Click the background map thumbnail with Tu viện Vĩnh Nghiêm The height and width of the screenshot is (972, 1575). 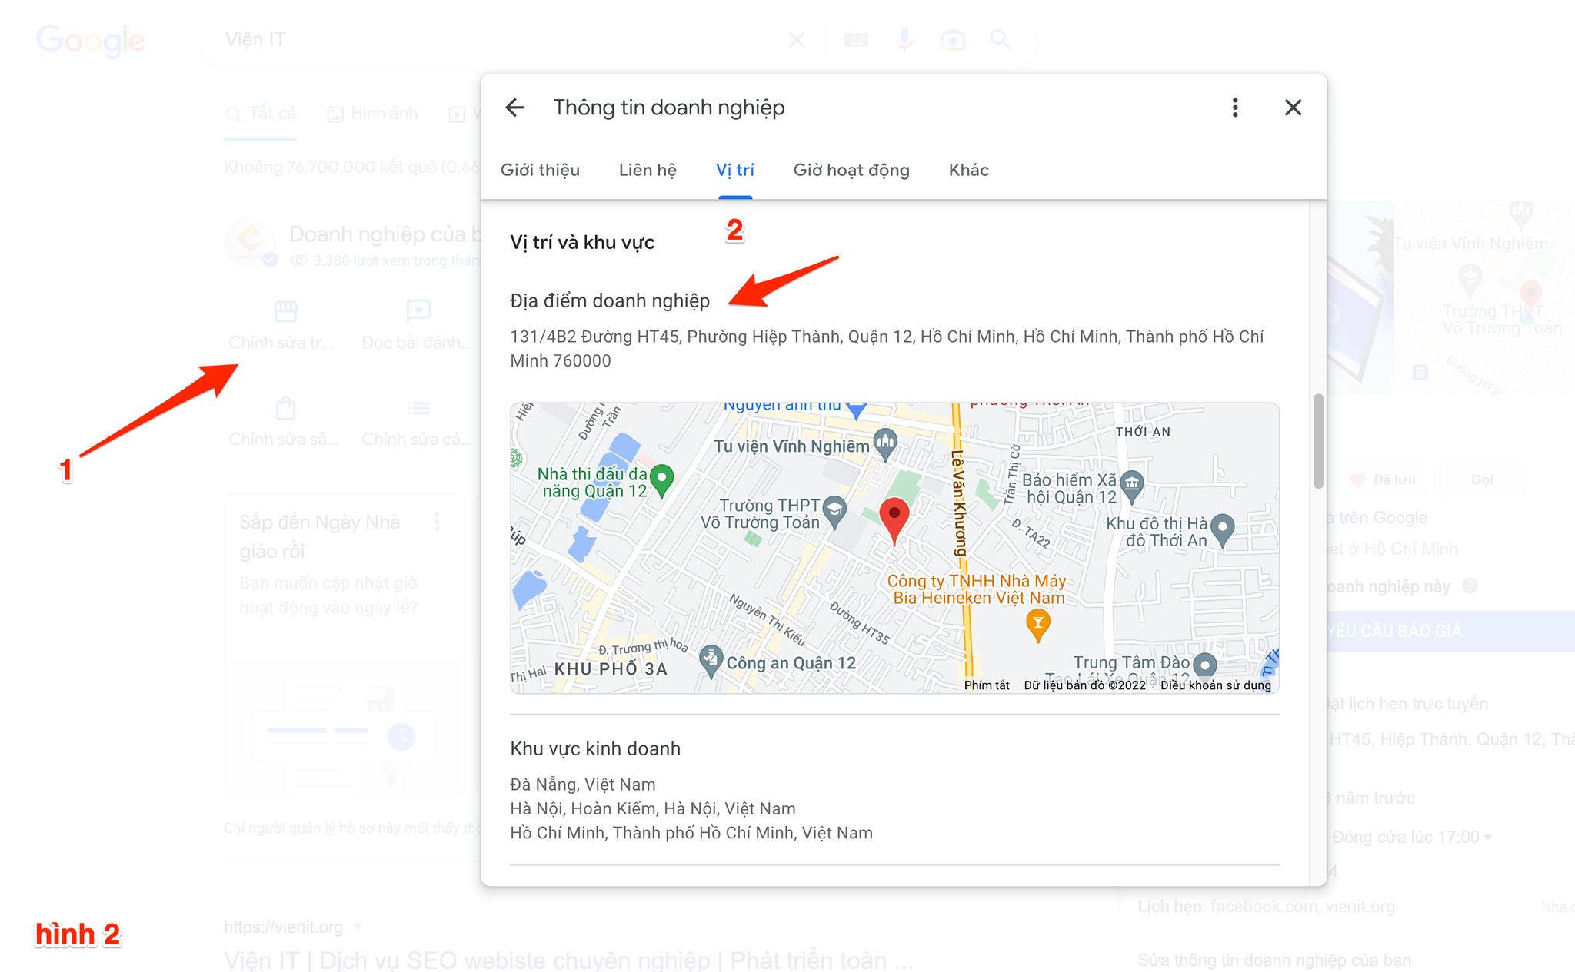tap(1484, 298)
